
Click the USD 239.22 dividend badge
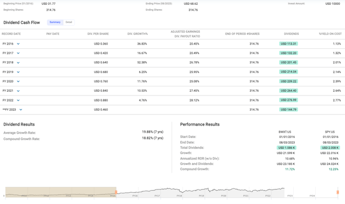pyautogui.click(x=288, y=81)
